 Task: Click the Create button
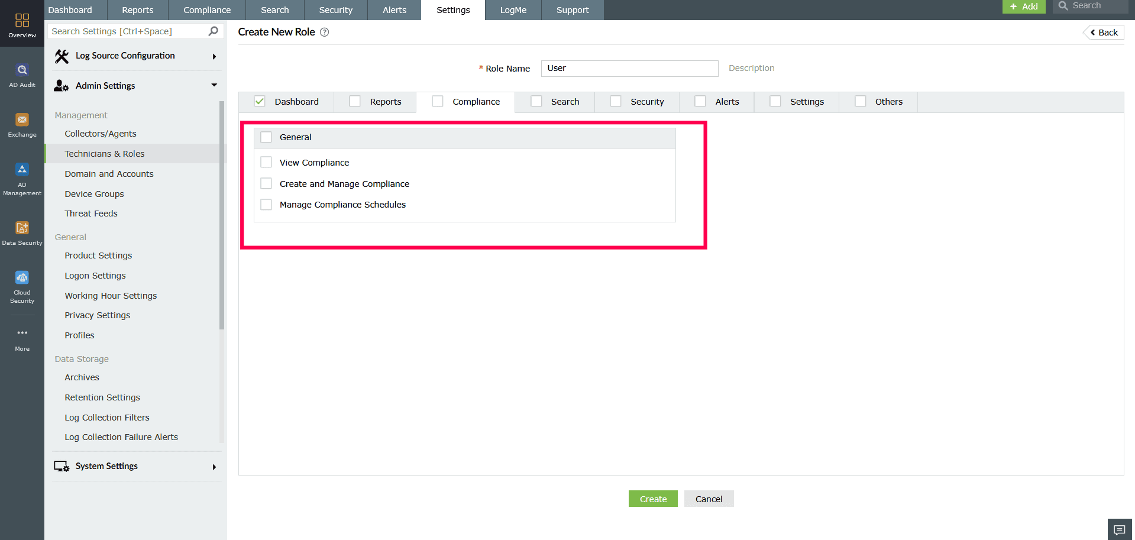(x=652, y=499)
